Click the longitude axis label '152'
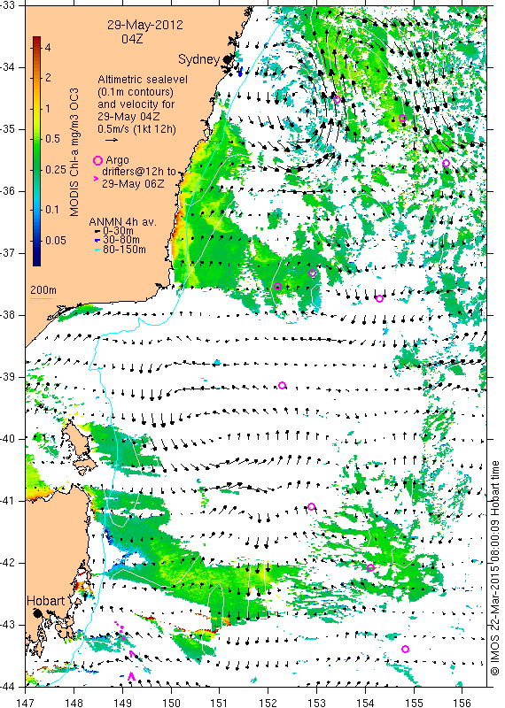This screenshot has width=505, height=708. [268, 703]
